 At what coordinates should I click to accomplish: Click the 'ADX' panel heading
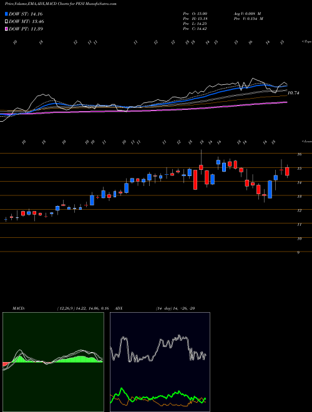(119, 308)
